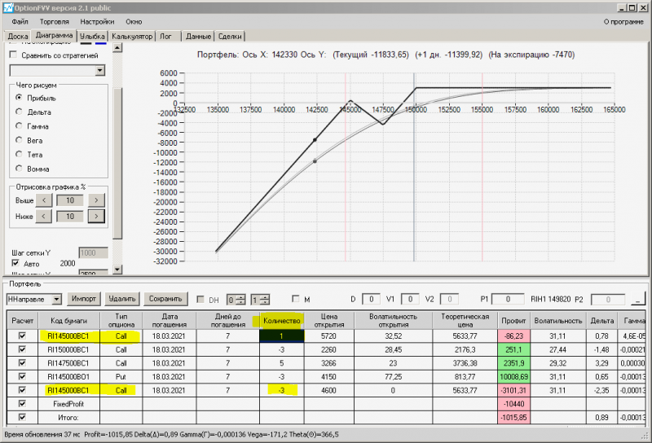Select the Гамма radio button
This screenshot has width=652, height=443.
click(19, 126)
